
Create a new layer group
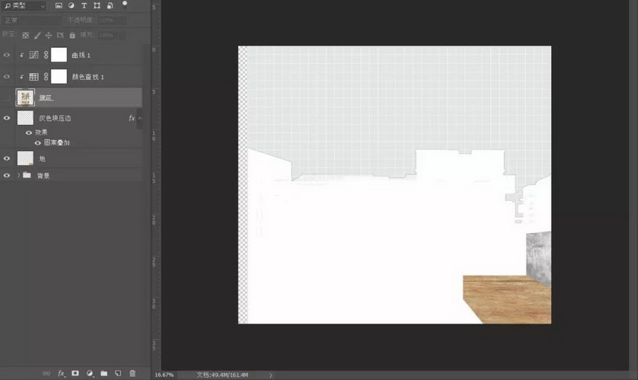pyautogui.click(x=104, y=373)
